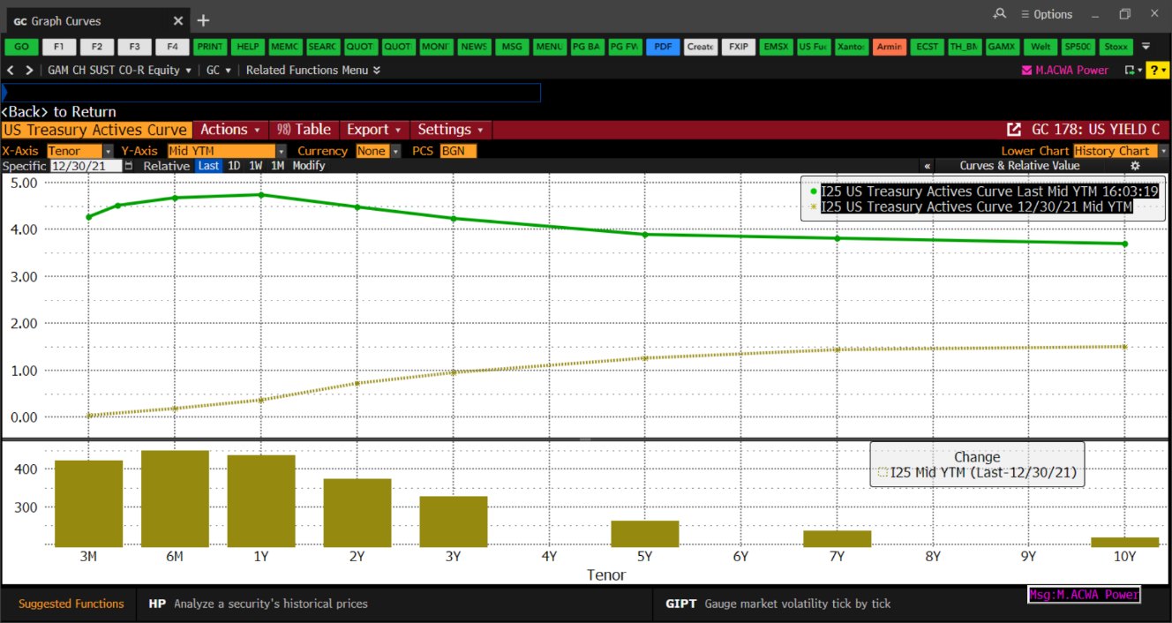The image size is (1172, 623).
Task: Click the Specific date input field
Action: pos(86,166)
